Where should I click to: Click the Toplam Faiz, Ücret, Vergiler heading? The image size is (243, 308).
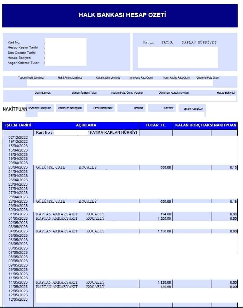coord(127,93)
